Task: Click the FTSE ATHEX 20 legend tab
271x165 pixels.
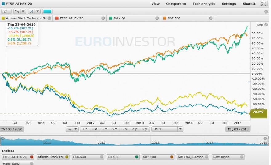Action: tap(80, 18)
